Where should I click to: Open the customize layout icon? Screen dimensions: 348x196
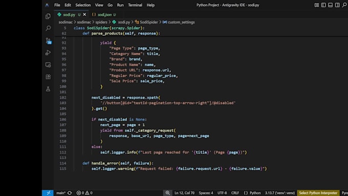coord(316,5)
